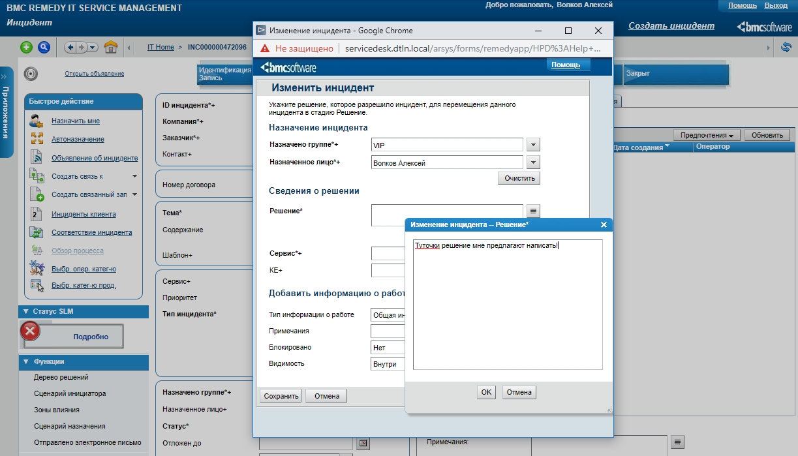The height and width of the screenshot is (456, 798).
Task: Click the Назначить мне person icon
Action: tap(37, 121)
